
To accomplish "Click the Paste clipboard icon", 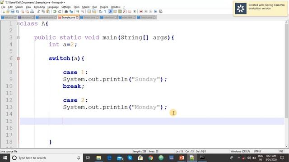I will pos(48,11).
